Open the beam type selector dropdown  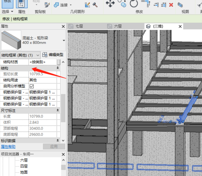tap(64, 40)
